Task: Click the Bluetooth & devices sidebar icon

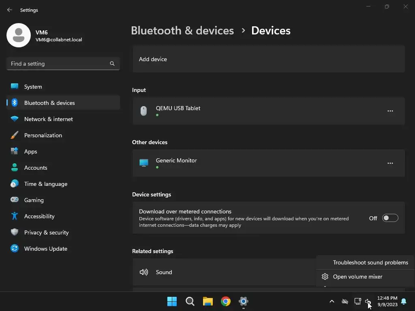Action: click(15, 103)
